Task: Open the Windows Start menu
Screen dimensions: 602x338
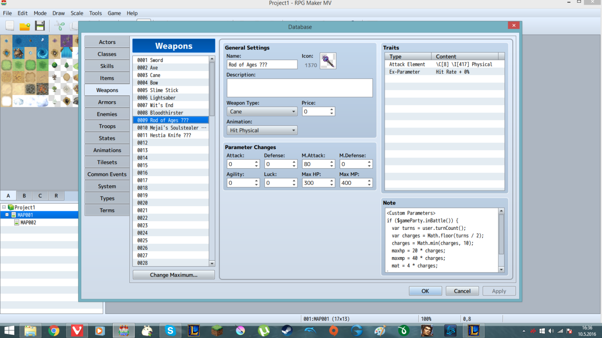Action: 9,330
